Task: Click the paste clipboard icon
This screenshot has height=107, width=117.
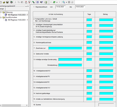Action: pyautogui.click(x=22, y=2)
